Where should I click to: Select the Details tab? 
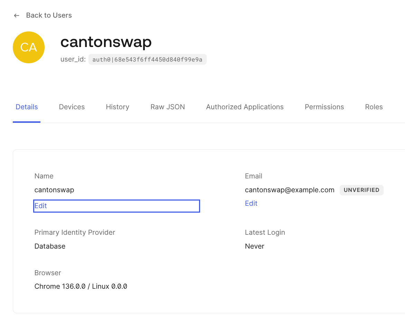tap(27, 107)
